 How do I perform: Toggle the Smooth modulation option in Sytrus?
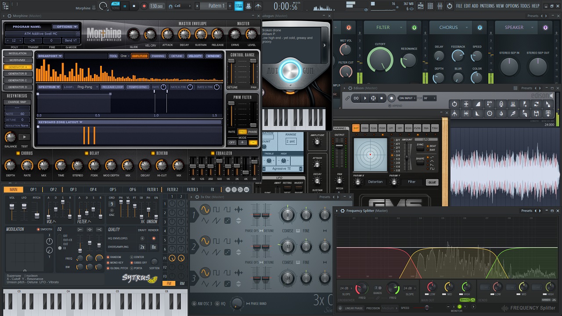tap(39, 229)
